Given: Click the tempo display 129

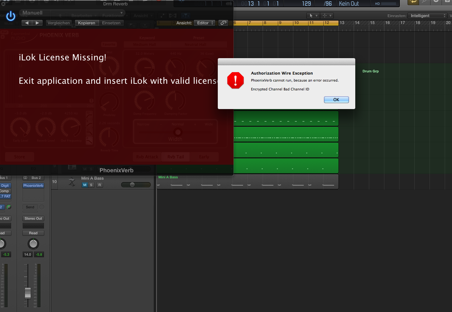Looking at the screenshot, I should coord(306,3).
